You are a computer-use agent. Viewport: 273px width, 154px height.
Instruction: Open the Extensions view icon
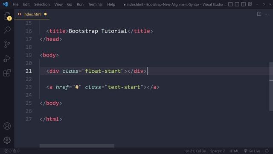tap(7, 73)
